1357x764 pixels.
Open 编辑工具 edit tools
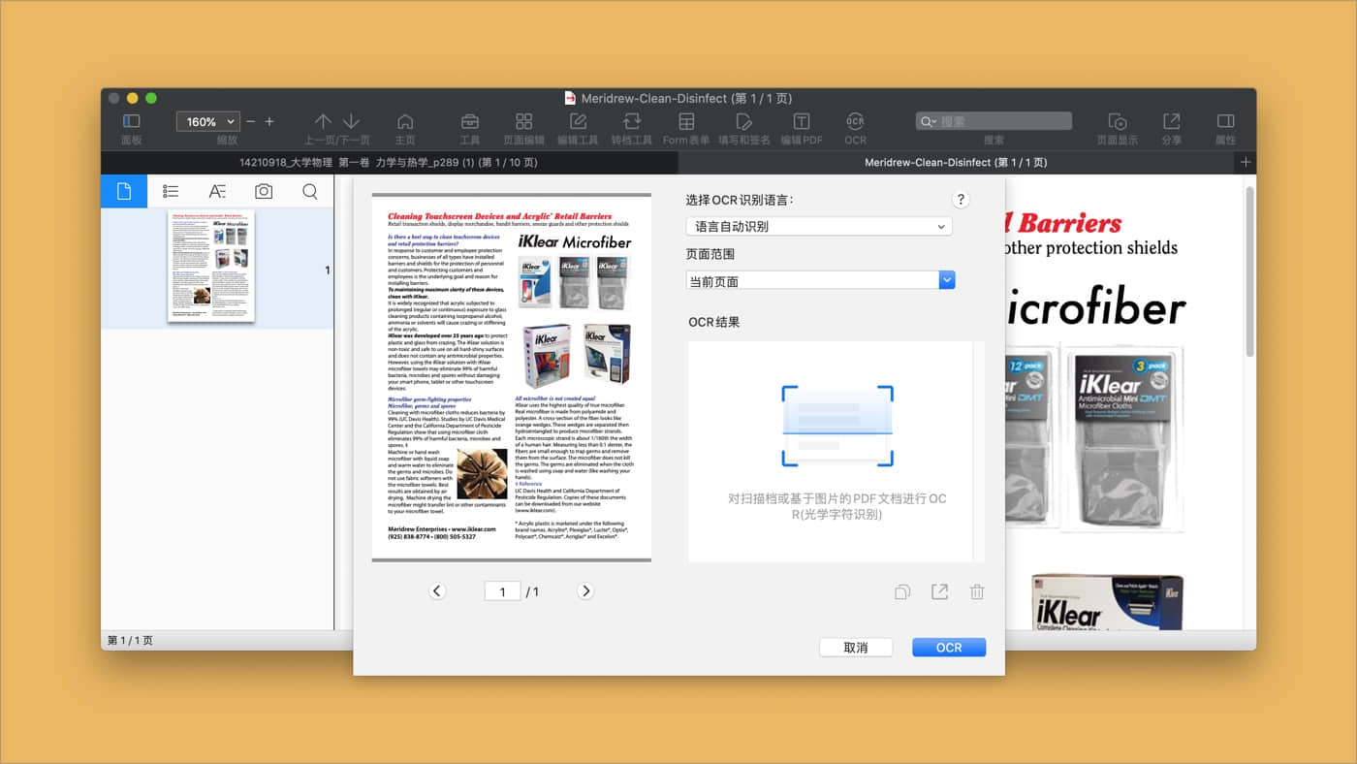pyautogui.click(x=578, y=121)
